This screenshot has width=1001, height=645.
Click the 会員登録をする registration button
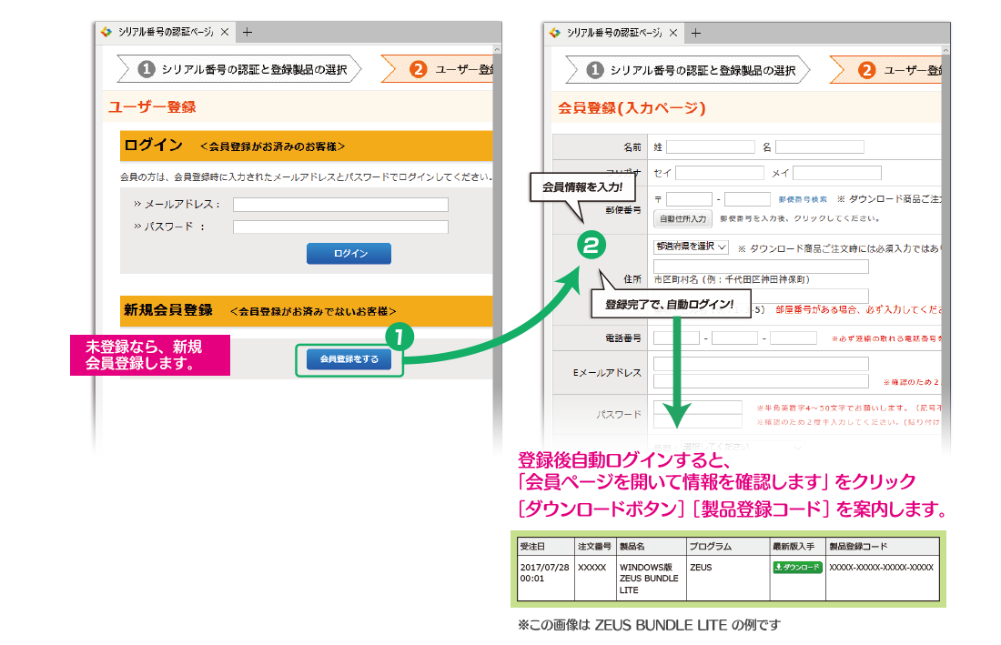tap(349, 360)
